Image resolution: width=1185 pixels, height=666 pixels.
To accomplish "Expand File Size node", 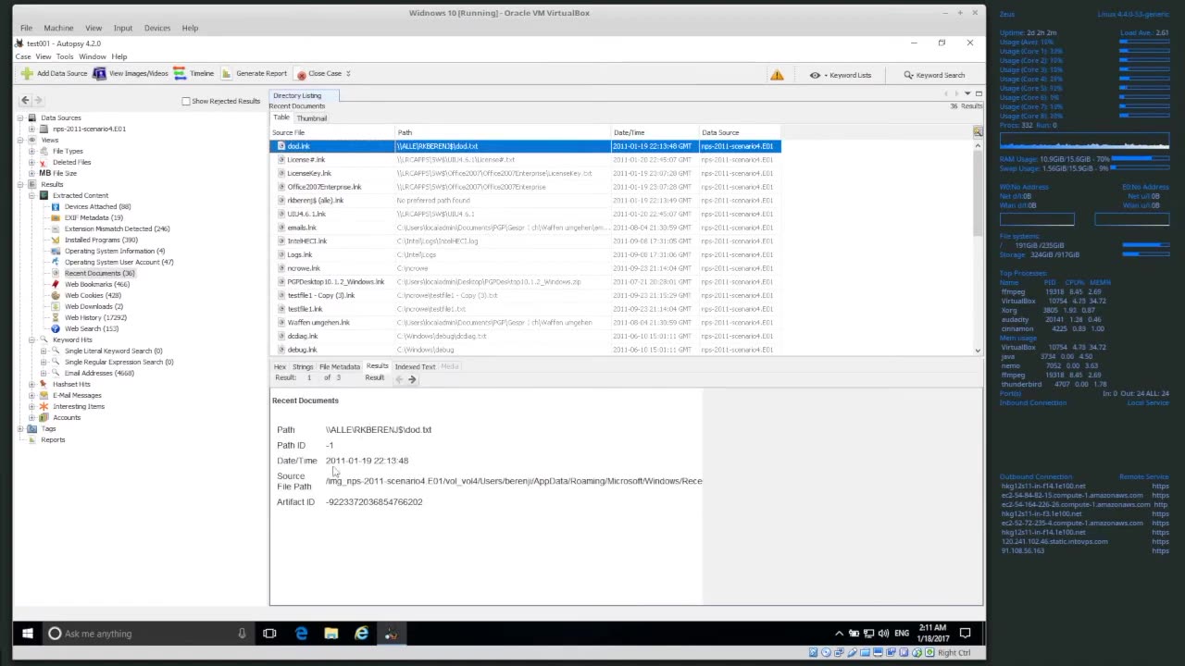I will [x=31, y=173].
